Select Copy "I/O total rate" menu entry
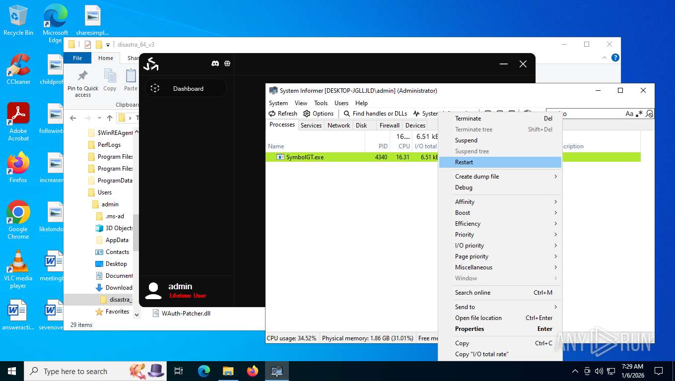This screenshot has width=675, height=381. 500,354
